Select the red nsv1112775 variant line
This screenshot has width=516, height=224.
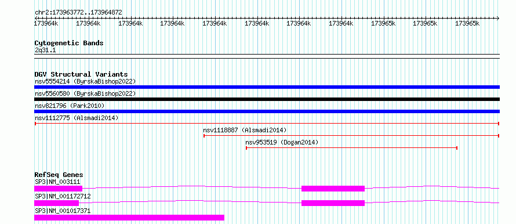click(267, 124)
